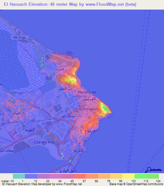This screenshot has height=186, width=164.
Task: Click the La Marsa place label
Action: click(79, 96)
